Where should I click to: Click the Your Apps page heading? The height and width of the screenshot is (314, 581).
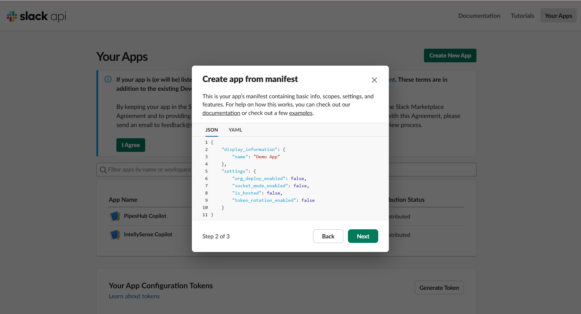click(x=122, y=57)
